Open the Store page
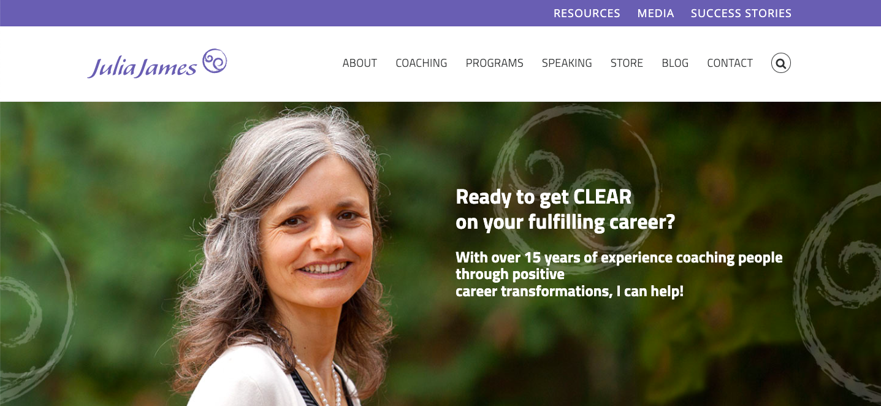 pyautogui.click(x=627, y=63)
